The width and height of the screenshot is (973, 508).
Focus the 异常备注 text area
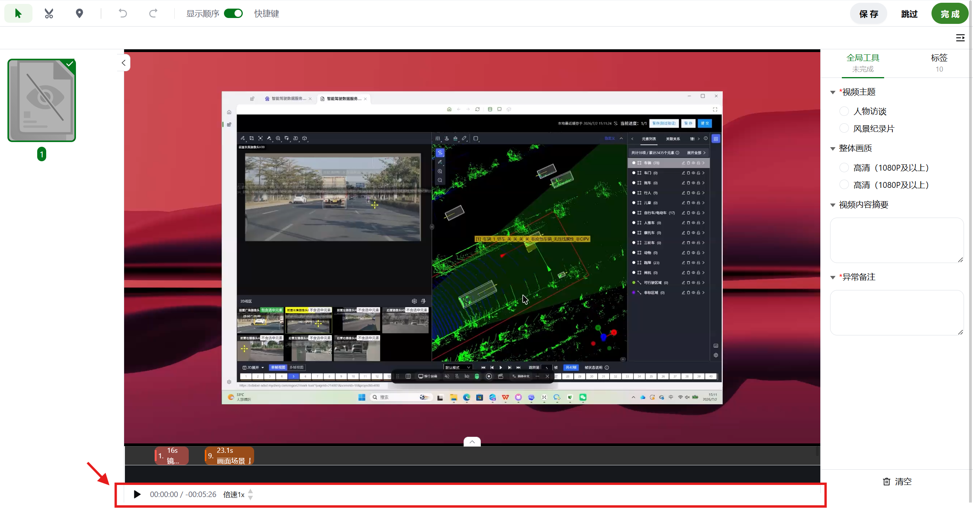[897, 313]
